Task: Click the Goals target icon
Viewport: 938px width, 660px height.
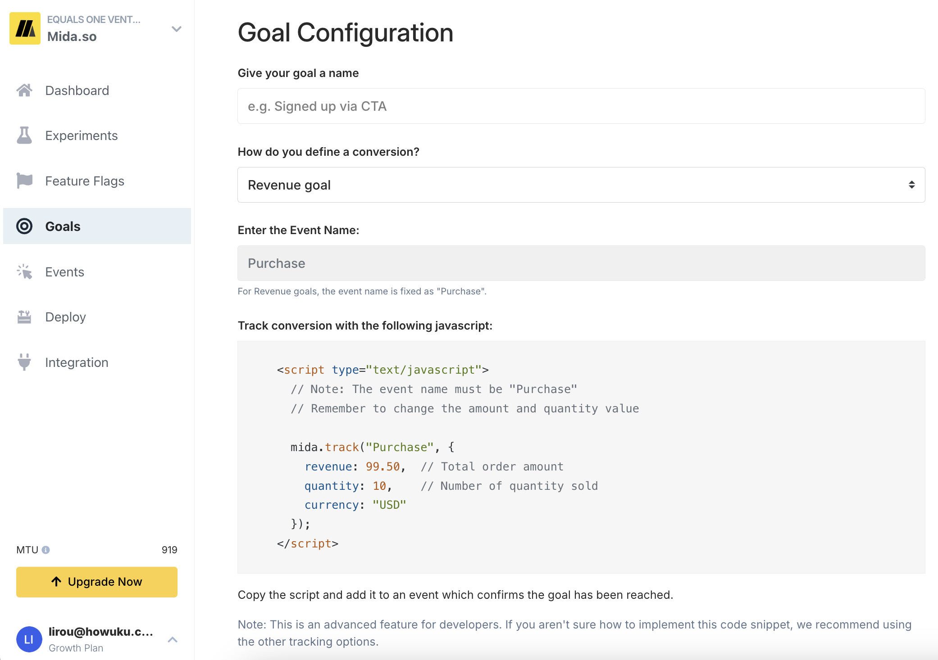Action: pos(24,226)
